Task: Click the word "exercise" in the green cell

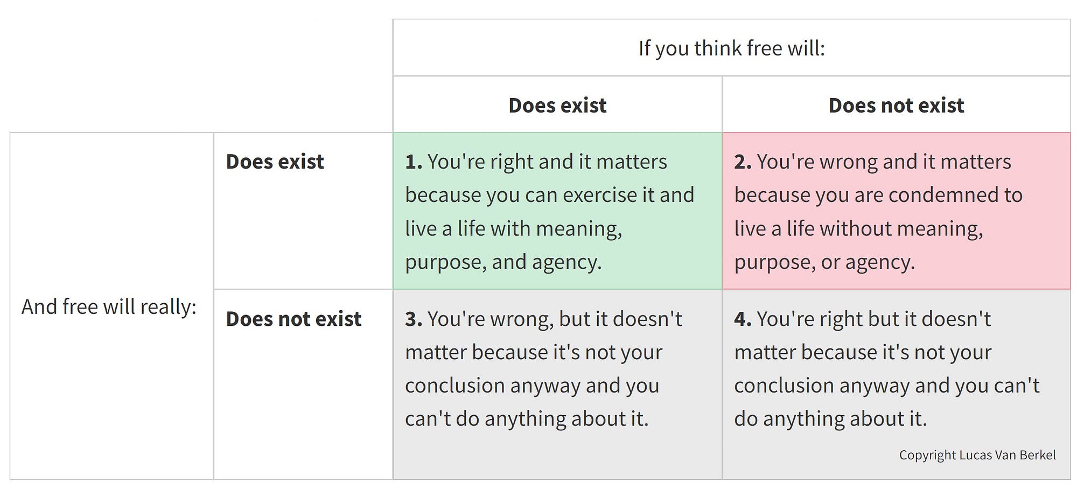Action: [599, 195]
